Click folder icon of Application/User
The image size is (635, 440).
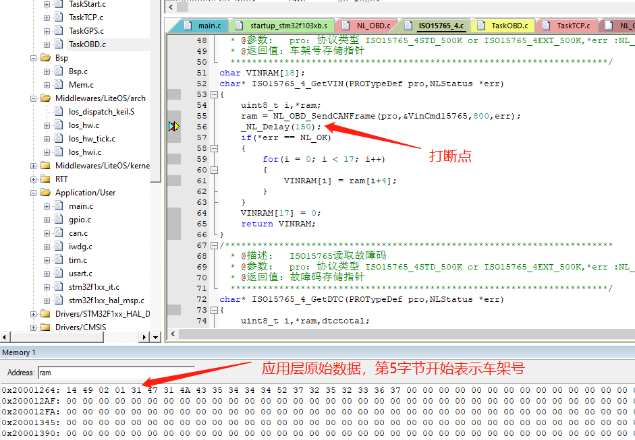point(45,192)
